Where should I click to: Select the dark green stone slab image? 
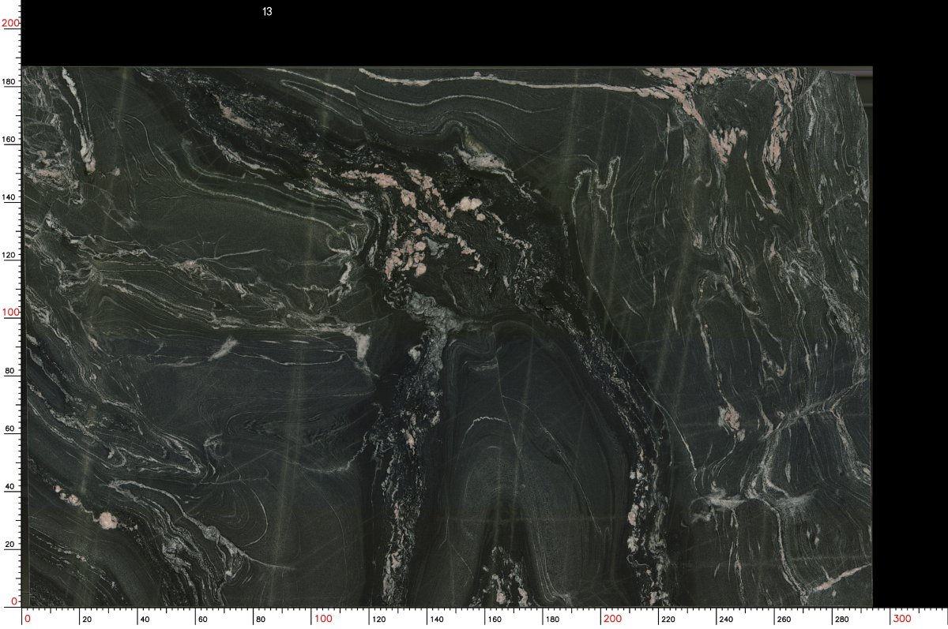[x=448, y=336]
